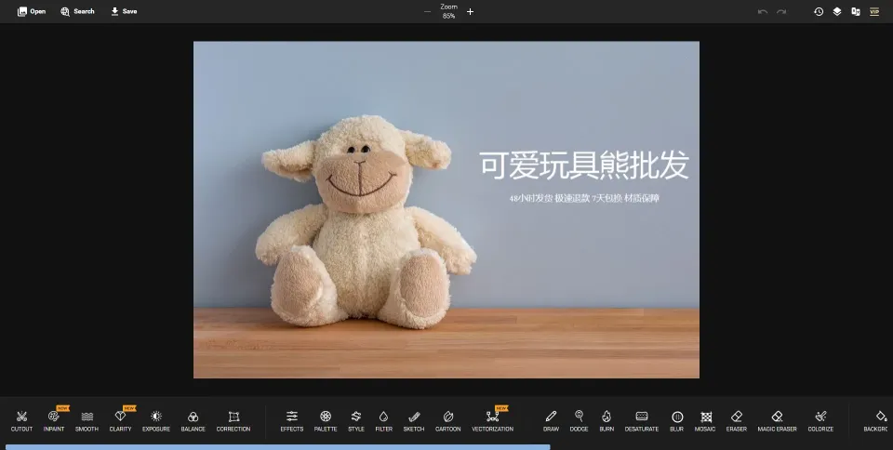Image resolution: width=893 pixels, height=450 pixels.
Task: Choose the Smooth tool
Action: coord(87,420)
